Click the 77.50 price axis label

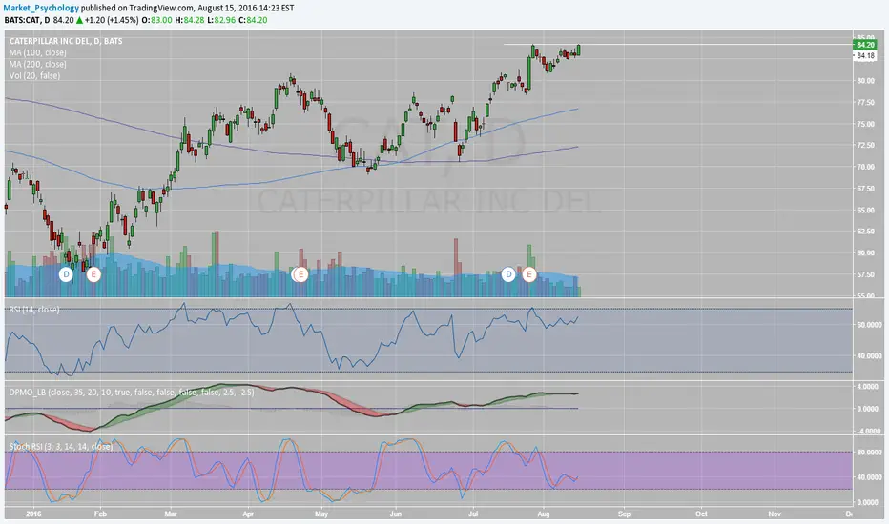866,103
